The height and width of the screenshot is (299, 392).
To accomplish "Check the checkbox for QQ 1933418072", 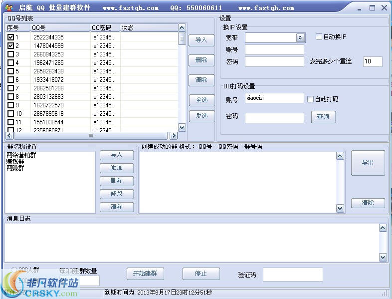I will pyautogui.click(x=10, y=80).
